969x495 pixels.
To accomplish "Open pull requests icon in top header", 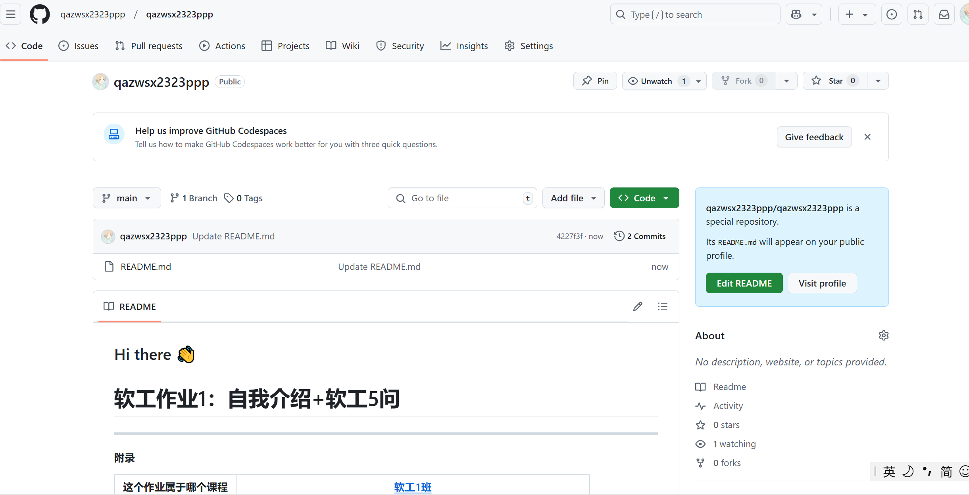I will pos(918,15).
